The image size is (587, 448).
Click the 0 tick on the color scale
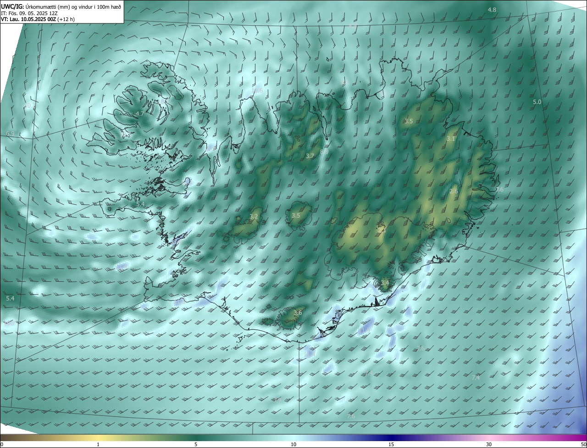pyautogui.click(x=2, y=444)
